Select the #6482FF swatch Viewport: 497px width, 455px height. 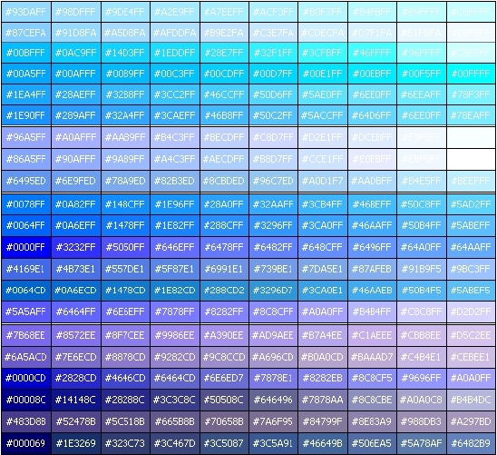[273, 247]
